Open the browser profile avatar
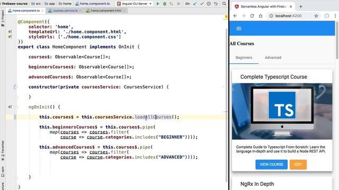This screenshot has height=190, width=339. pos(327,16)
